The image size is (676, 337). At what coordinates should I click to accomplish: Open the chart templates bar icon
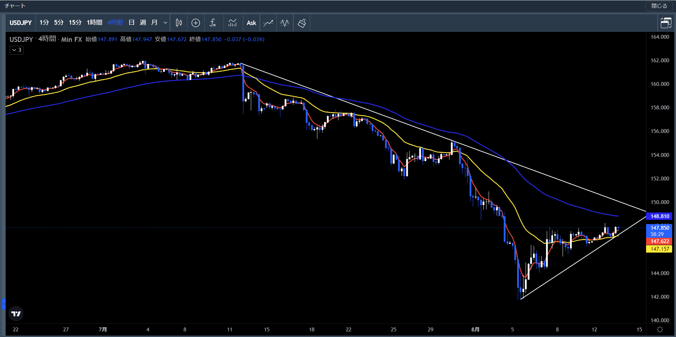click(x=232, y=23)
